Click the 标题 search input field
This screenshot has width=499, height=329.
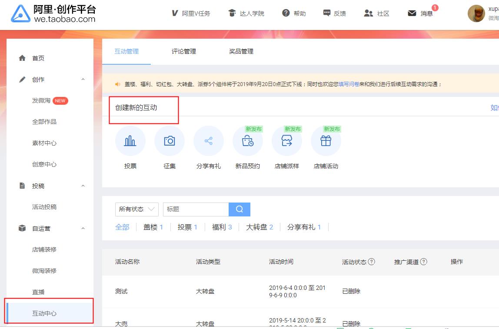pyautogui.click(x=196, y=209)
